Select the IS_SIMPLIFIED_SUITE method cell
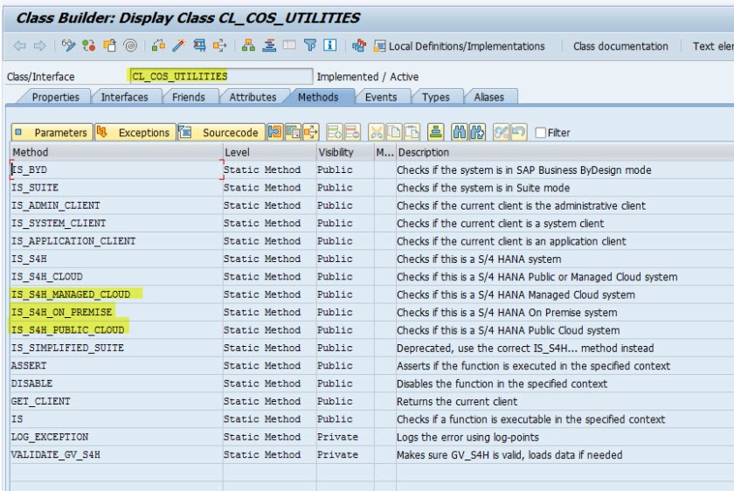This screenshot has width=734, height=491. [x=116, y=348]
